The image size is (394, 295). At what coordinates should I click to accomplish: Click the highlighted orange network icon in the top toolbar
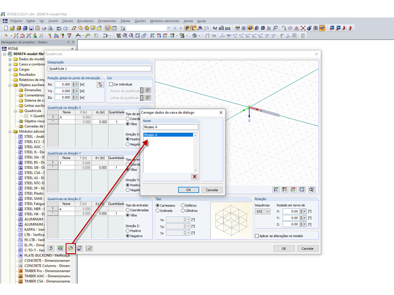(x=322, y=28)
